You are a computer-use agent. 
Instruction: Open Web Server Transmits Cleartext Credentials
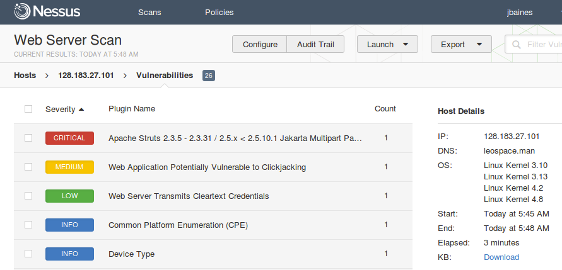tap(189, 196)
